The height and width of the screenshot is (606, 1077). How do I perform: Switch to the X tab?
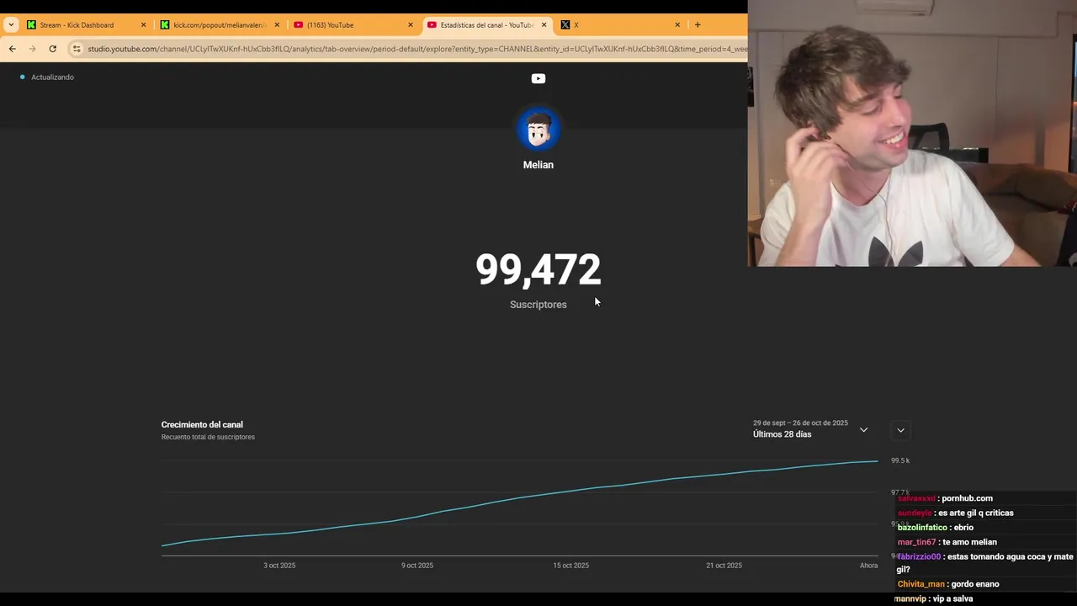pos(614,24)
